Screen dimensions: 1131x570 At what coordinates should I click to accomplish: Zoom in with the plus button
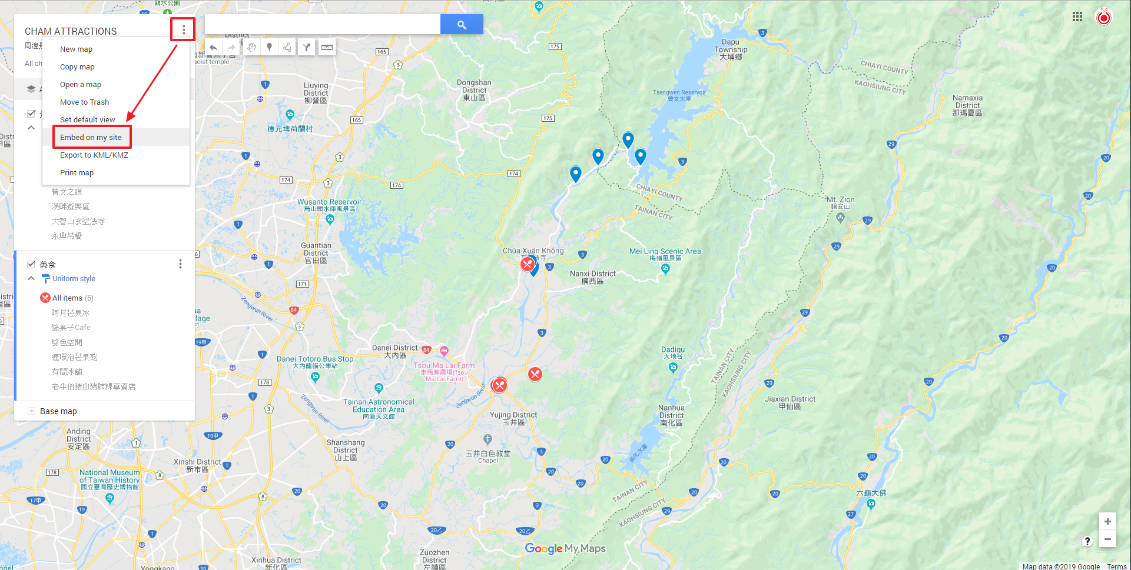pyautogui.click(x=1107, y=522)
